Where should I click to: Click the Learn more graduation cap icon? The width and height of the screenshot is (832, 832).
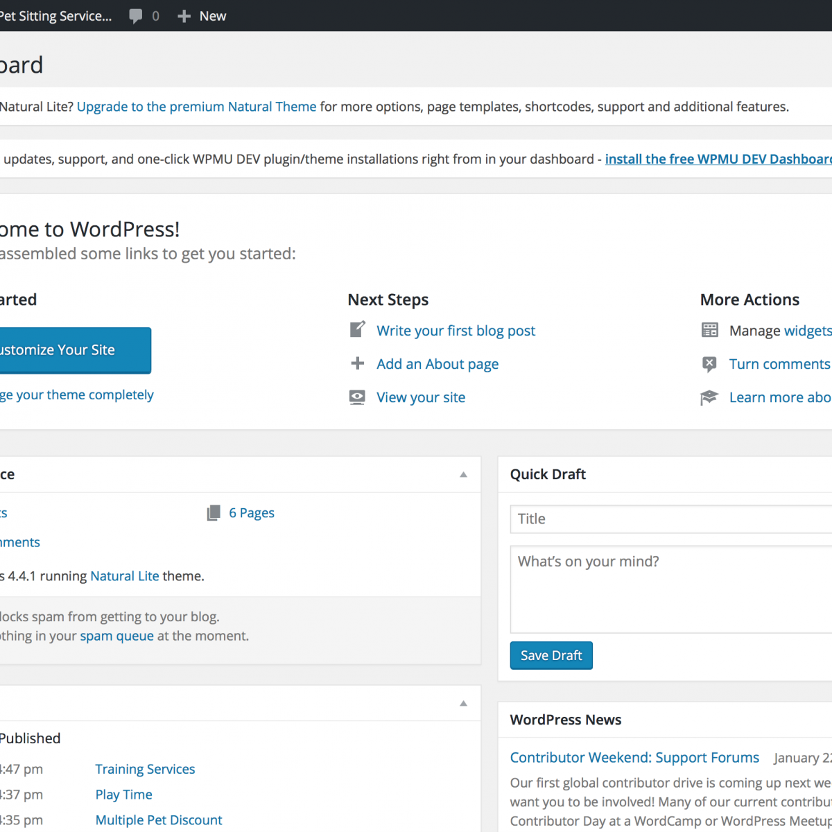709,398
